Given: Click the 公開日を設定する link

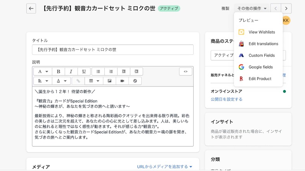Looking at the screenshot, I should pos(227,99).
